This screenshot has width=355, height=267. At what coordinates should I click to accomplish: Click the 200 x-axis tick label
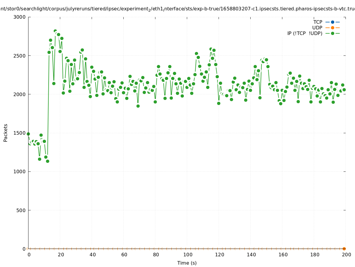346,255
